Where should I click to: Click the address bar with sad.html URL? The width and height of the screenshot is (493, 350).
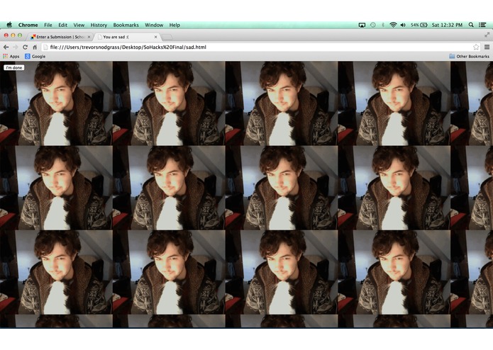pos(261,47)
